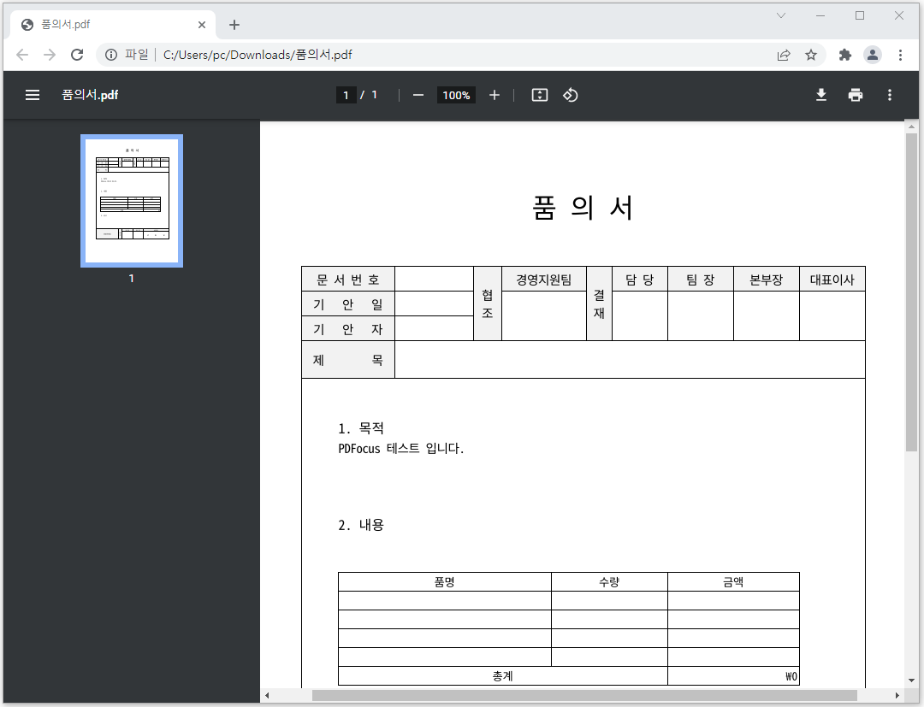Viewport: 924px width, 707px height.
Task: Share this page icon
Action: (x=783, y=55)
